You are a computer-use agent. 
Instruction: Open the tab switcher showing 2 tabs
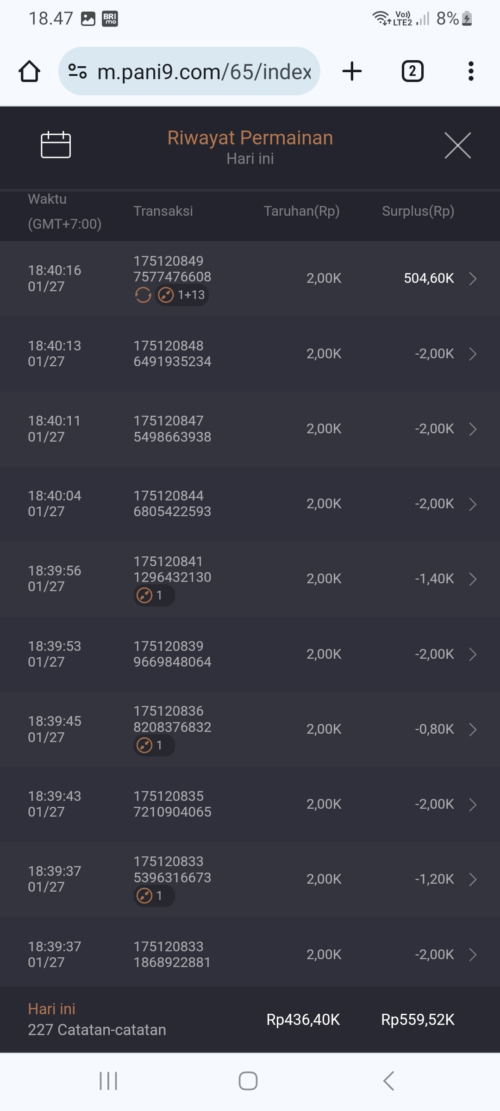pos(412,71)
